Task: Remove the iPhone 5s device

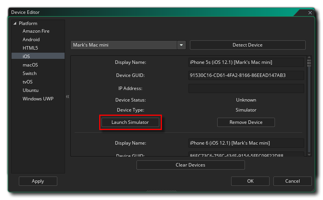Action: coord(246,122)
